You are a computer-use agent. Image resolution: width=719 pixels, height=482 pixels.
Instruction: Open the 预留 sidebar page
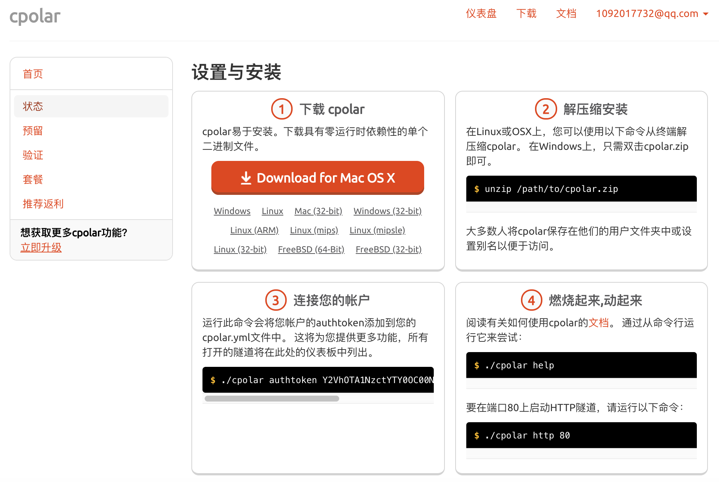[x=33, y=131]
